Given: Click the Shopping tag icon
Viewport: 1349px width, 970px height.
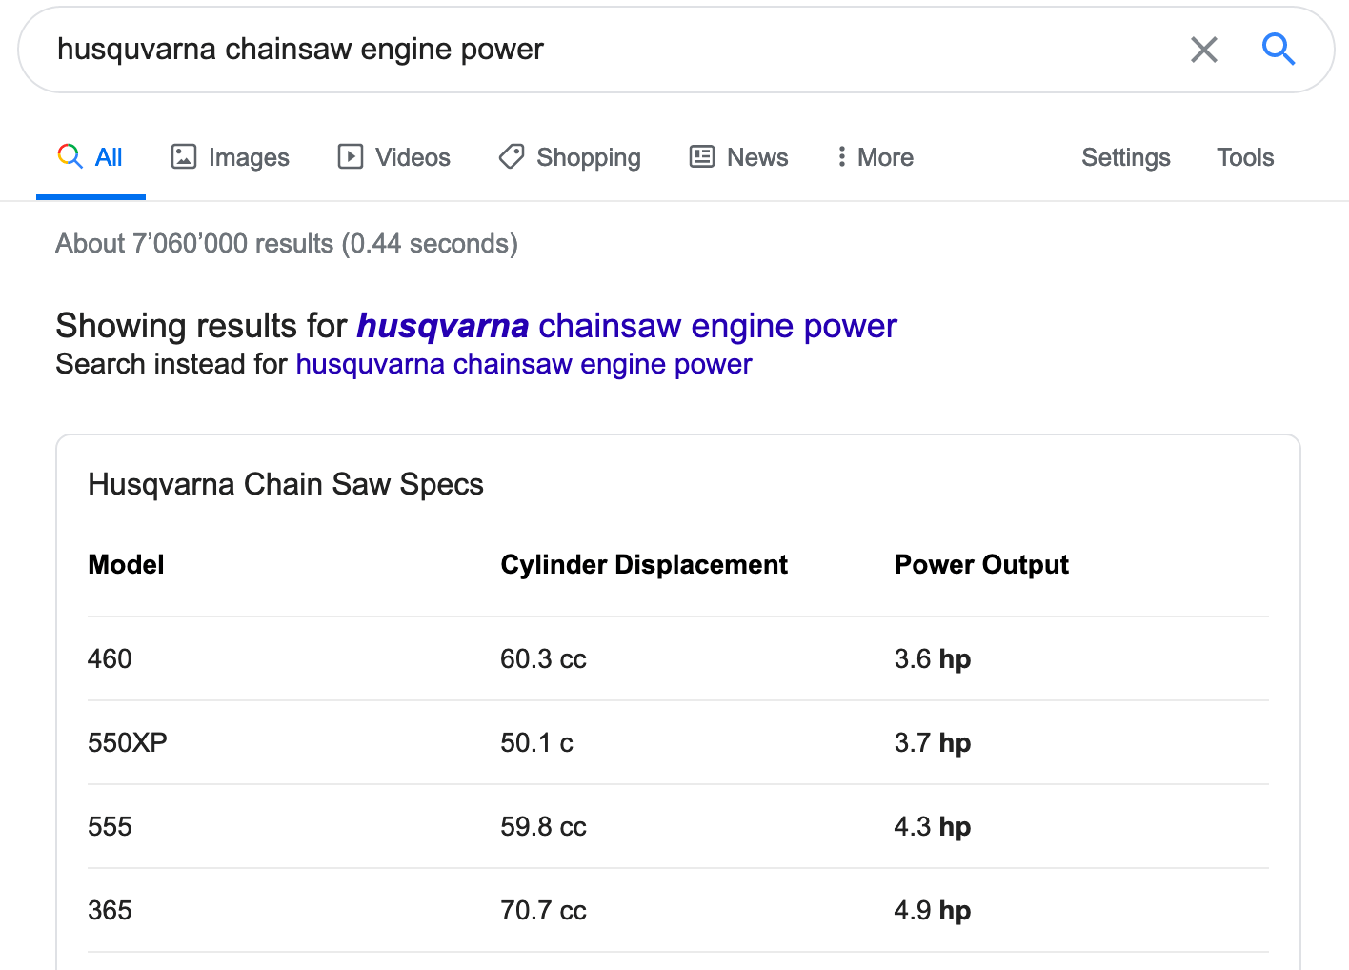Looking at the screenshot, I should pos(511,156).
